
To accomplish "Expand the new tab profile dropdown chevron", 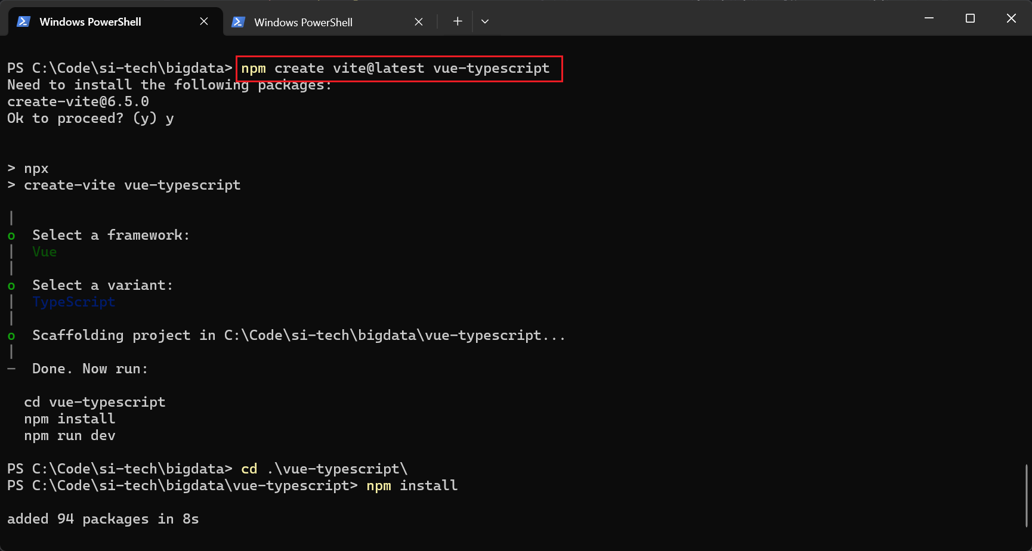I will click(485, 21).
